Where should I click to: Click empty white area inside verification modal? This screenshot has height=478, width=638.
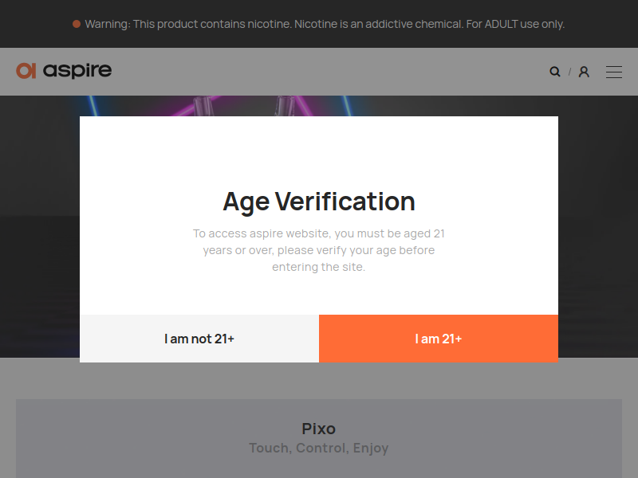tap(319, 151)
